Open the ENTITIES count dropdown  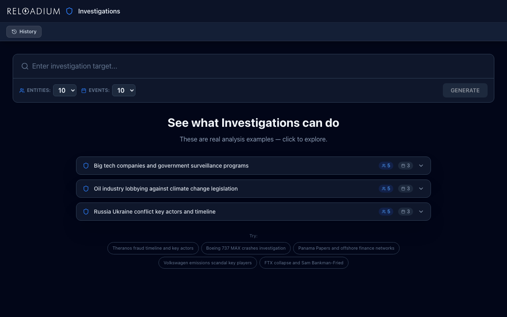[65, 90]
